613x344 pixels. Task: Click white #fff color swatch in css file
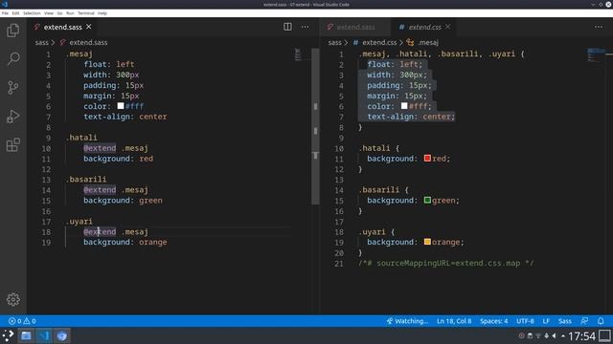click(x=404, y=106)
